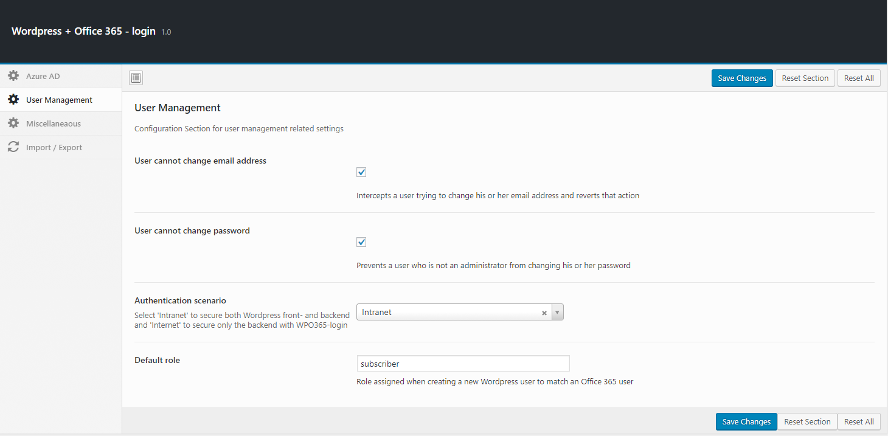The width and height of the screenshot is (888, 436).
Task: Click the version number 1.0
Action: (166, 32)
